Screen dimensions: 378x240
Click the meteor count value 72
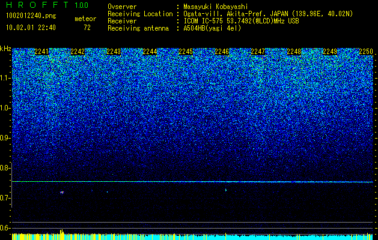87,28
